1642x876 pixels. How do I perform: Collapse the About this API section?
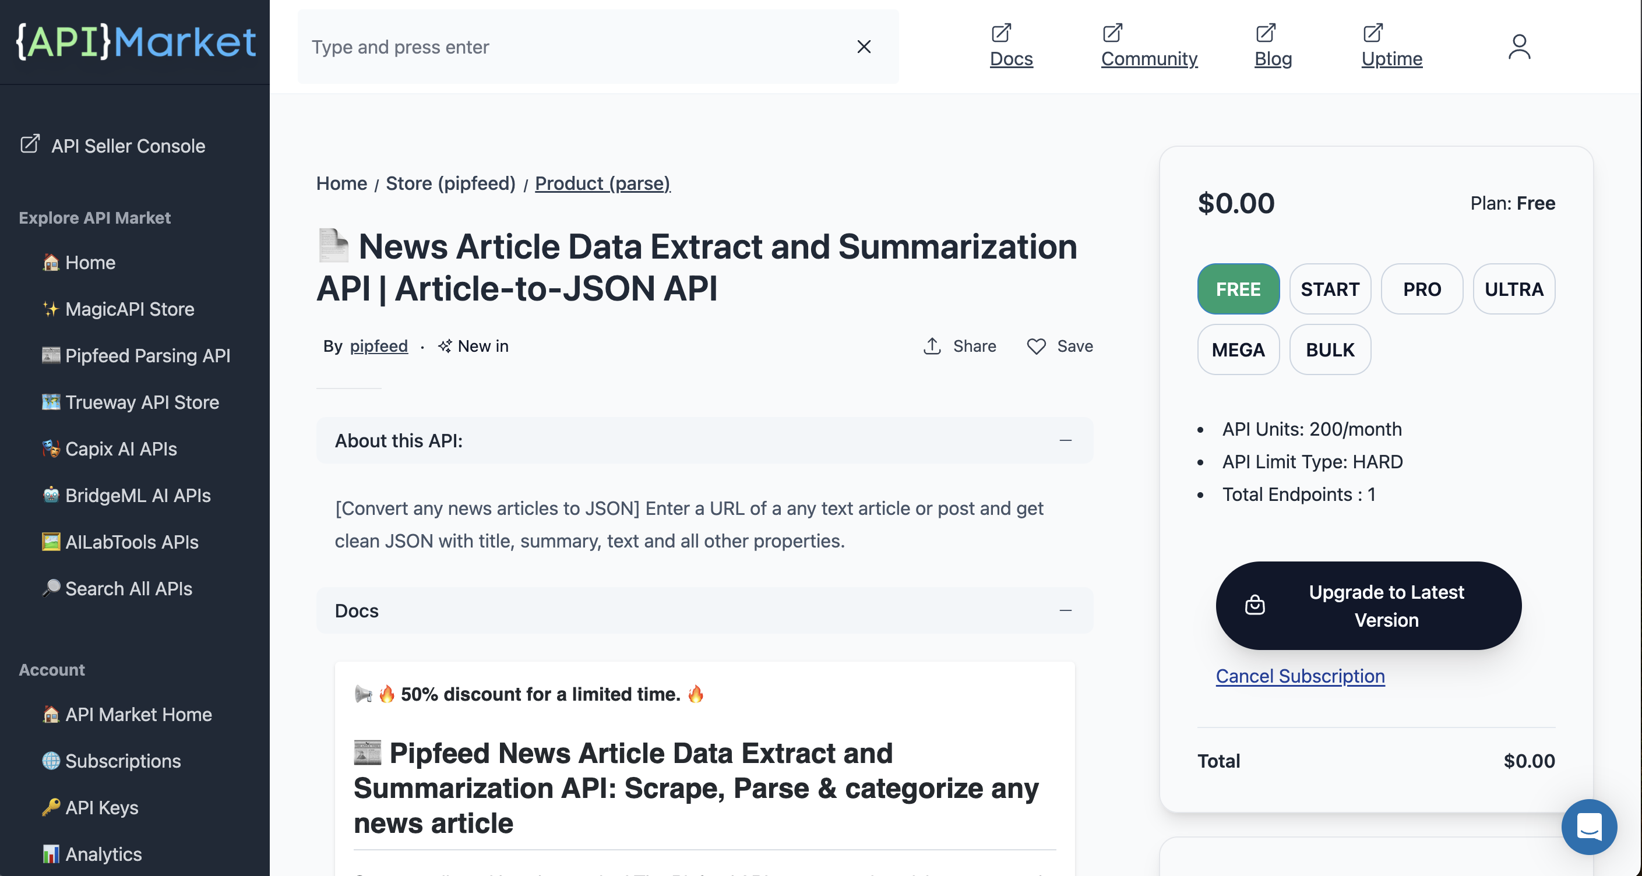click(x=1065, y=440)
